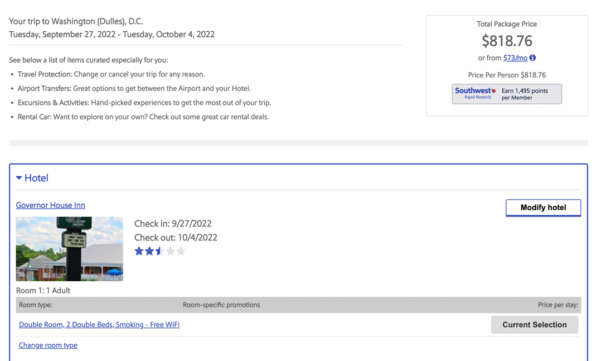
Task: Collapse the Hotel section triangle
Action: pyautogui.click(x=19, y=178)
